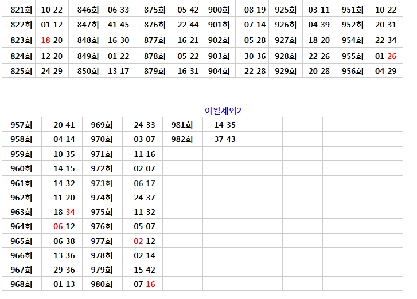
Task: Select the 821회 round cell
Action: (x=21, y=10)
